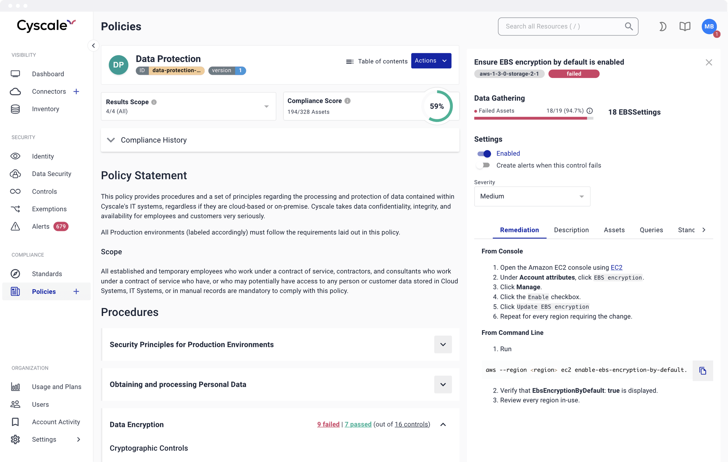Screen dimensions: 728x462
Task: Select the Data Security sidebar icon
Action: tap(15, 174)
